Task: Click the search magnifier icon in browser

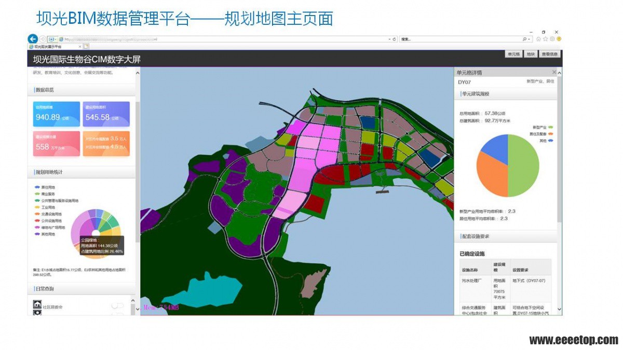Action: [525, 39]
